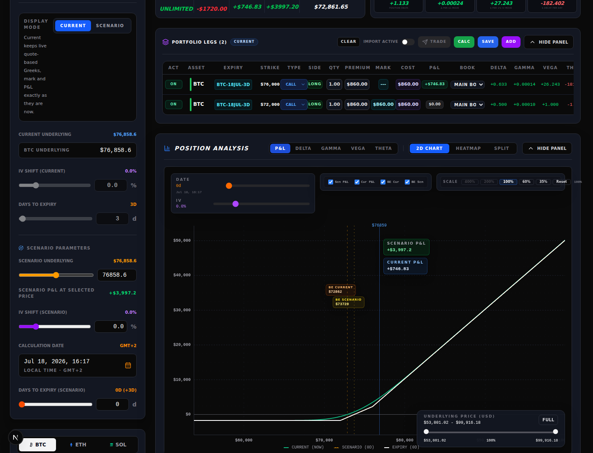Image resolution: width=593 pixels, height=453 pixels.
Task: Open the CALL type dropdown for $76,000 strike
Action: (x=294, y=84)
